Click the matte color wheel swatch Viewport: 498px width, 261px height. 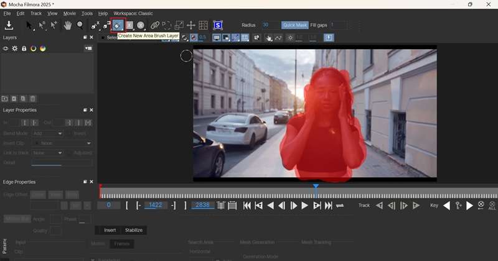pyautogui.click(x=43, y=48)
